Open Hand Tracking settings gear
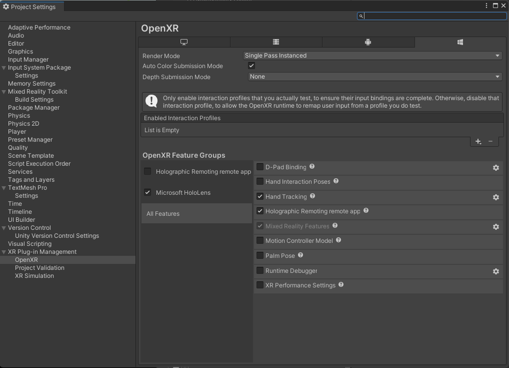Image resolution: width=509 pixels, height=368 pixels. click(x=495, y=197)
